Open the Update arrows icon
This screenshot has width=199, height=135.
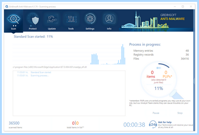(x=52, y=19)
